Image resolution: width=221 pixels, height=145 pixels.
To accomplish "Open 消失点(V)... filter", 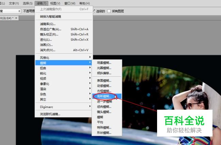I will pos(64,50).
